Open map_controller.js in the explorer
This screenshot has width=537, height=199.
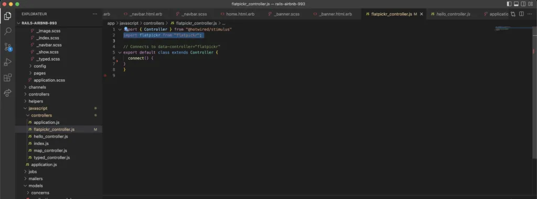click(50, 150)
